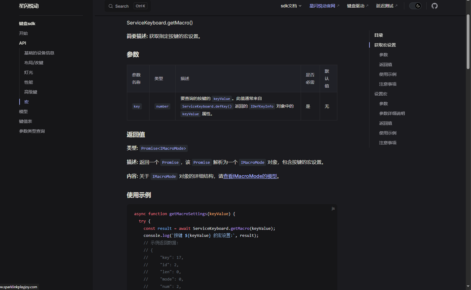The image size is (471, 290).
Task: Click the js language label on code block
Action: tap(333, 208)
